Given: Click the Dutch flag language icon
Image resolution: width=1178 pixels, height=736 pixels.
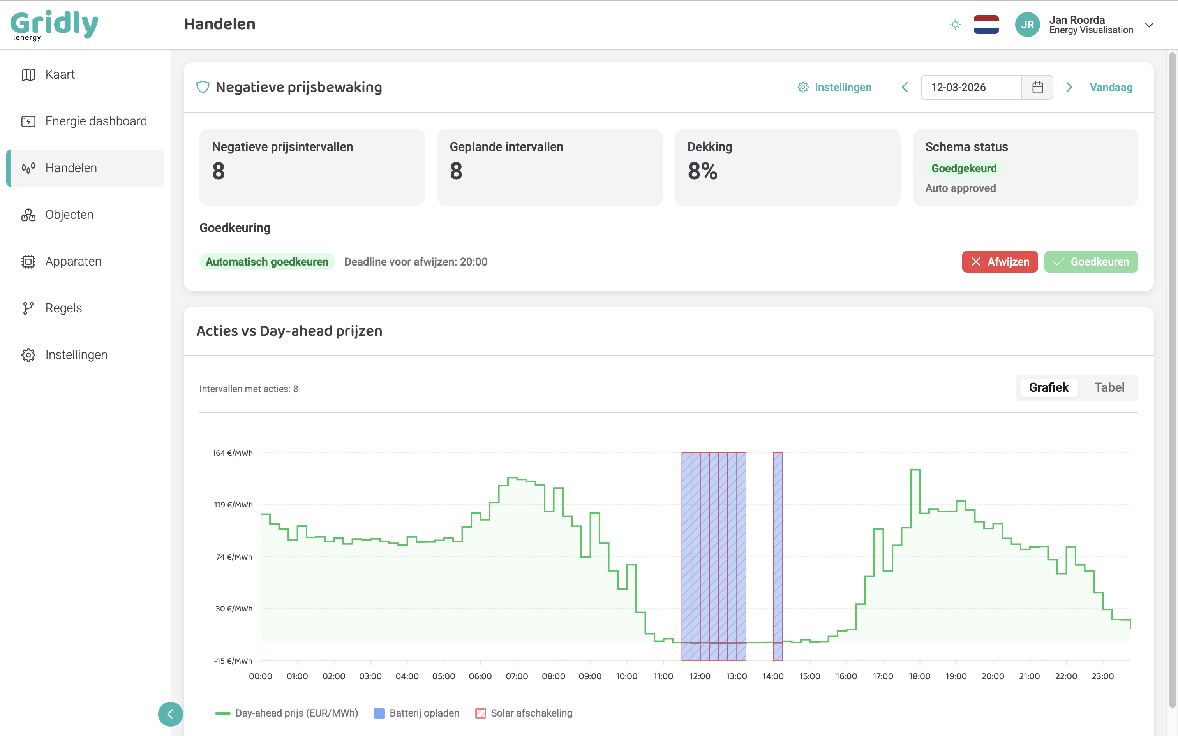Looking at the screenshot, I should tap(986, 24).
